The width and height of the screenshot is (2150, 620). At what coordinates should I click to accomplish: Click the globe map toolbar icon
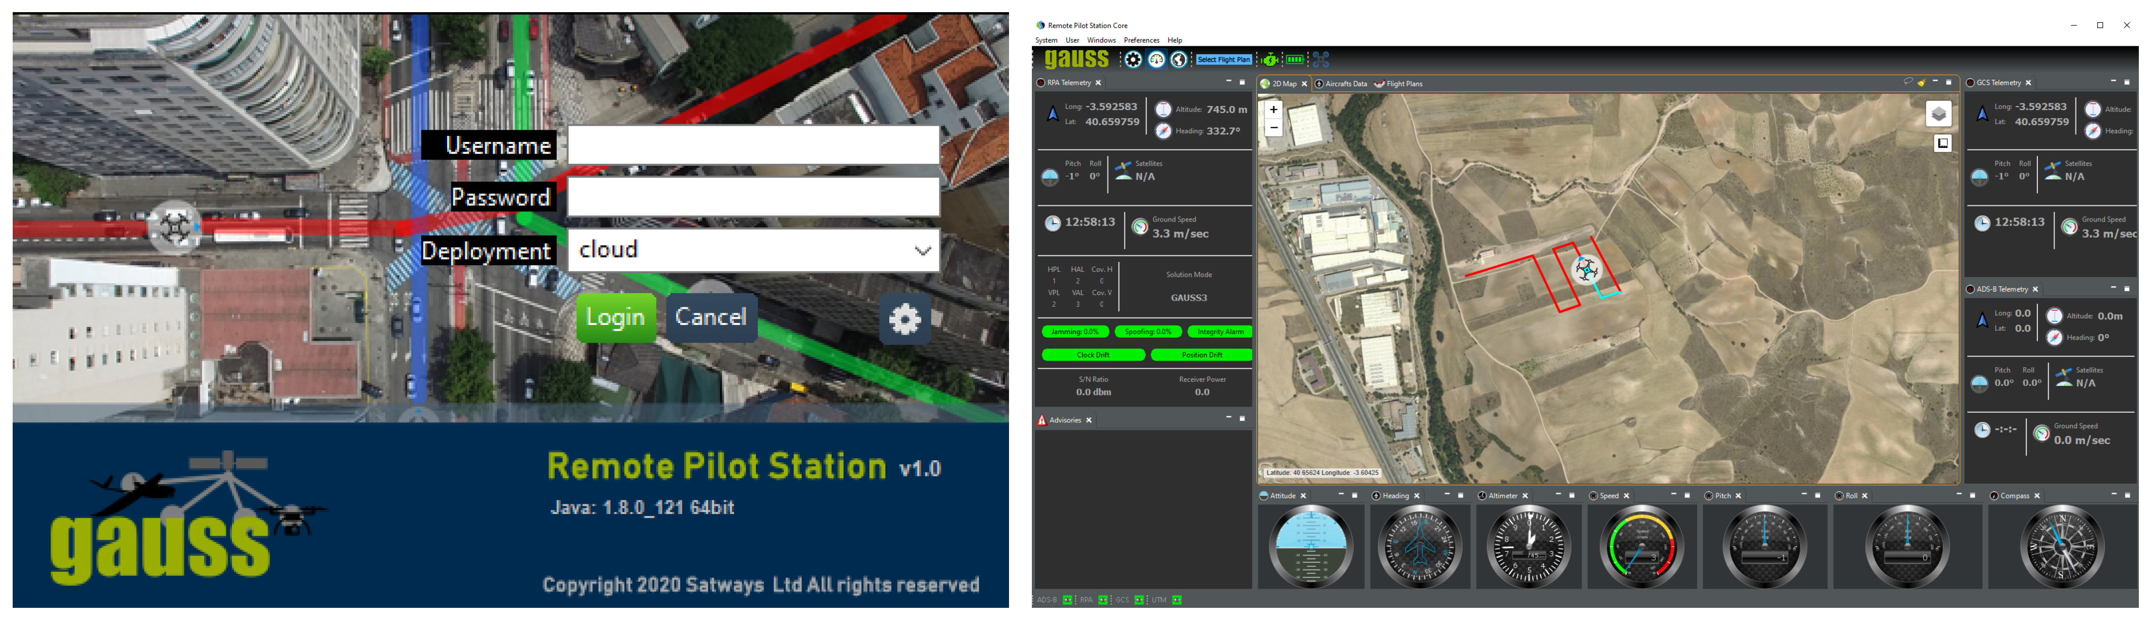1179,60
